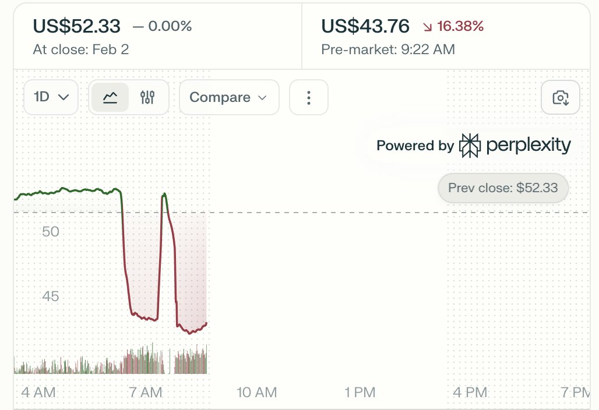Viewport: 599px width, 410px height.
Task: Open the three-dot more options menu
Action: click(x=309, y=97)
